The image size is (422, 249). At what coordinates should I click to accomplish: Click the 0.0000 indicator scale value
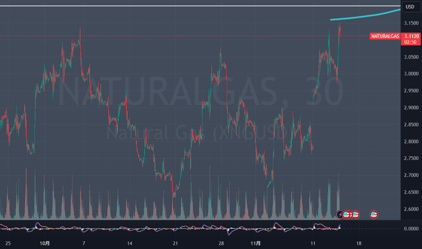pyautogui.click(x=411, y=229)
